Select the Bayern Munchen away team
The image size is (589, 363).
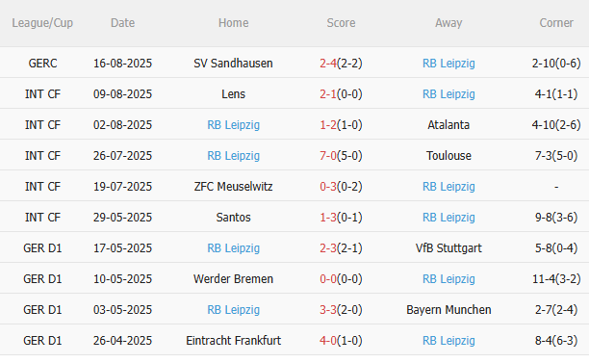[x=448, y=310]
